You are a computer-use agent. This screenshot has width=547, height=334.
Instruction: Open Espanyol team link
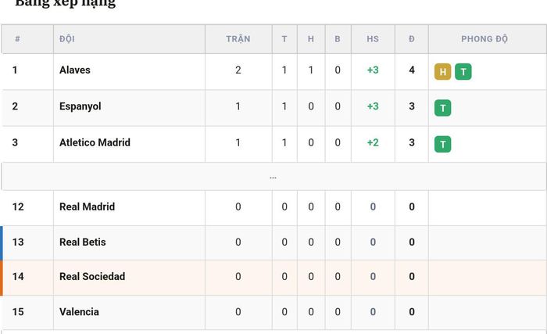point(80,106)
